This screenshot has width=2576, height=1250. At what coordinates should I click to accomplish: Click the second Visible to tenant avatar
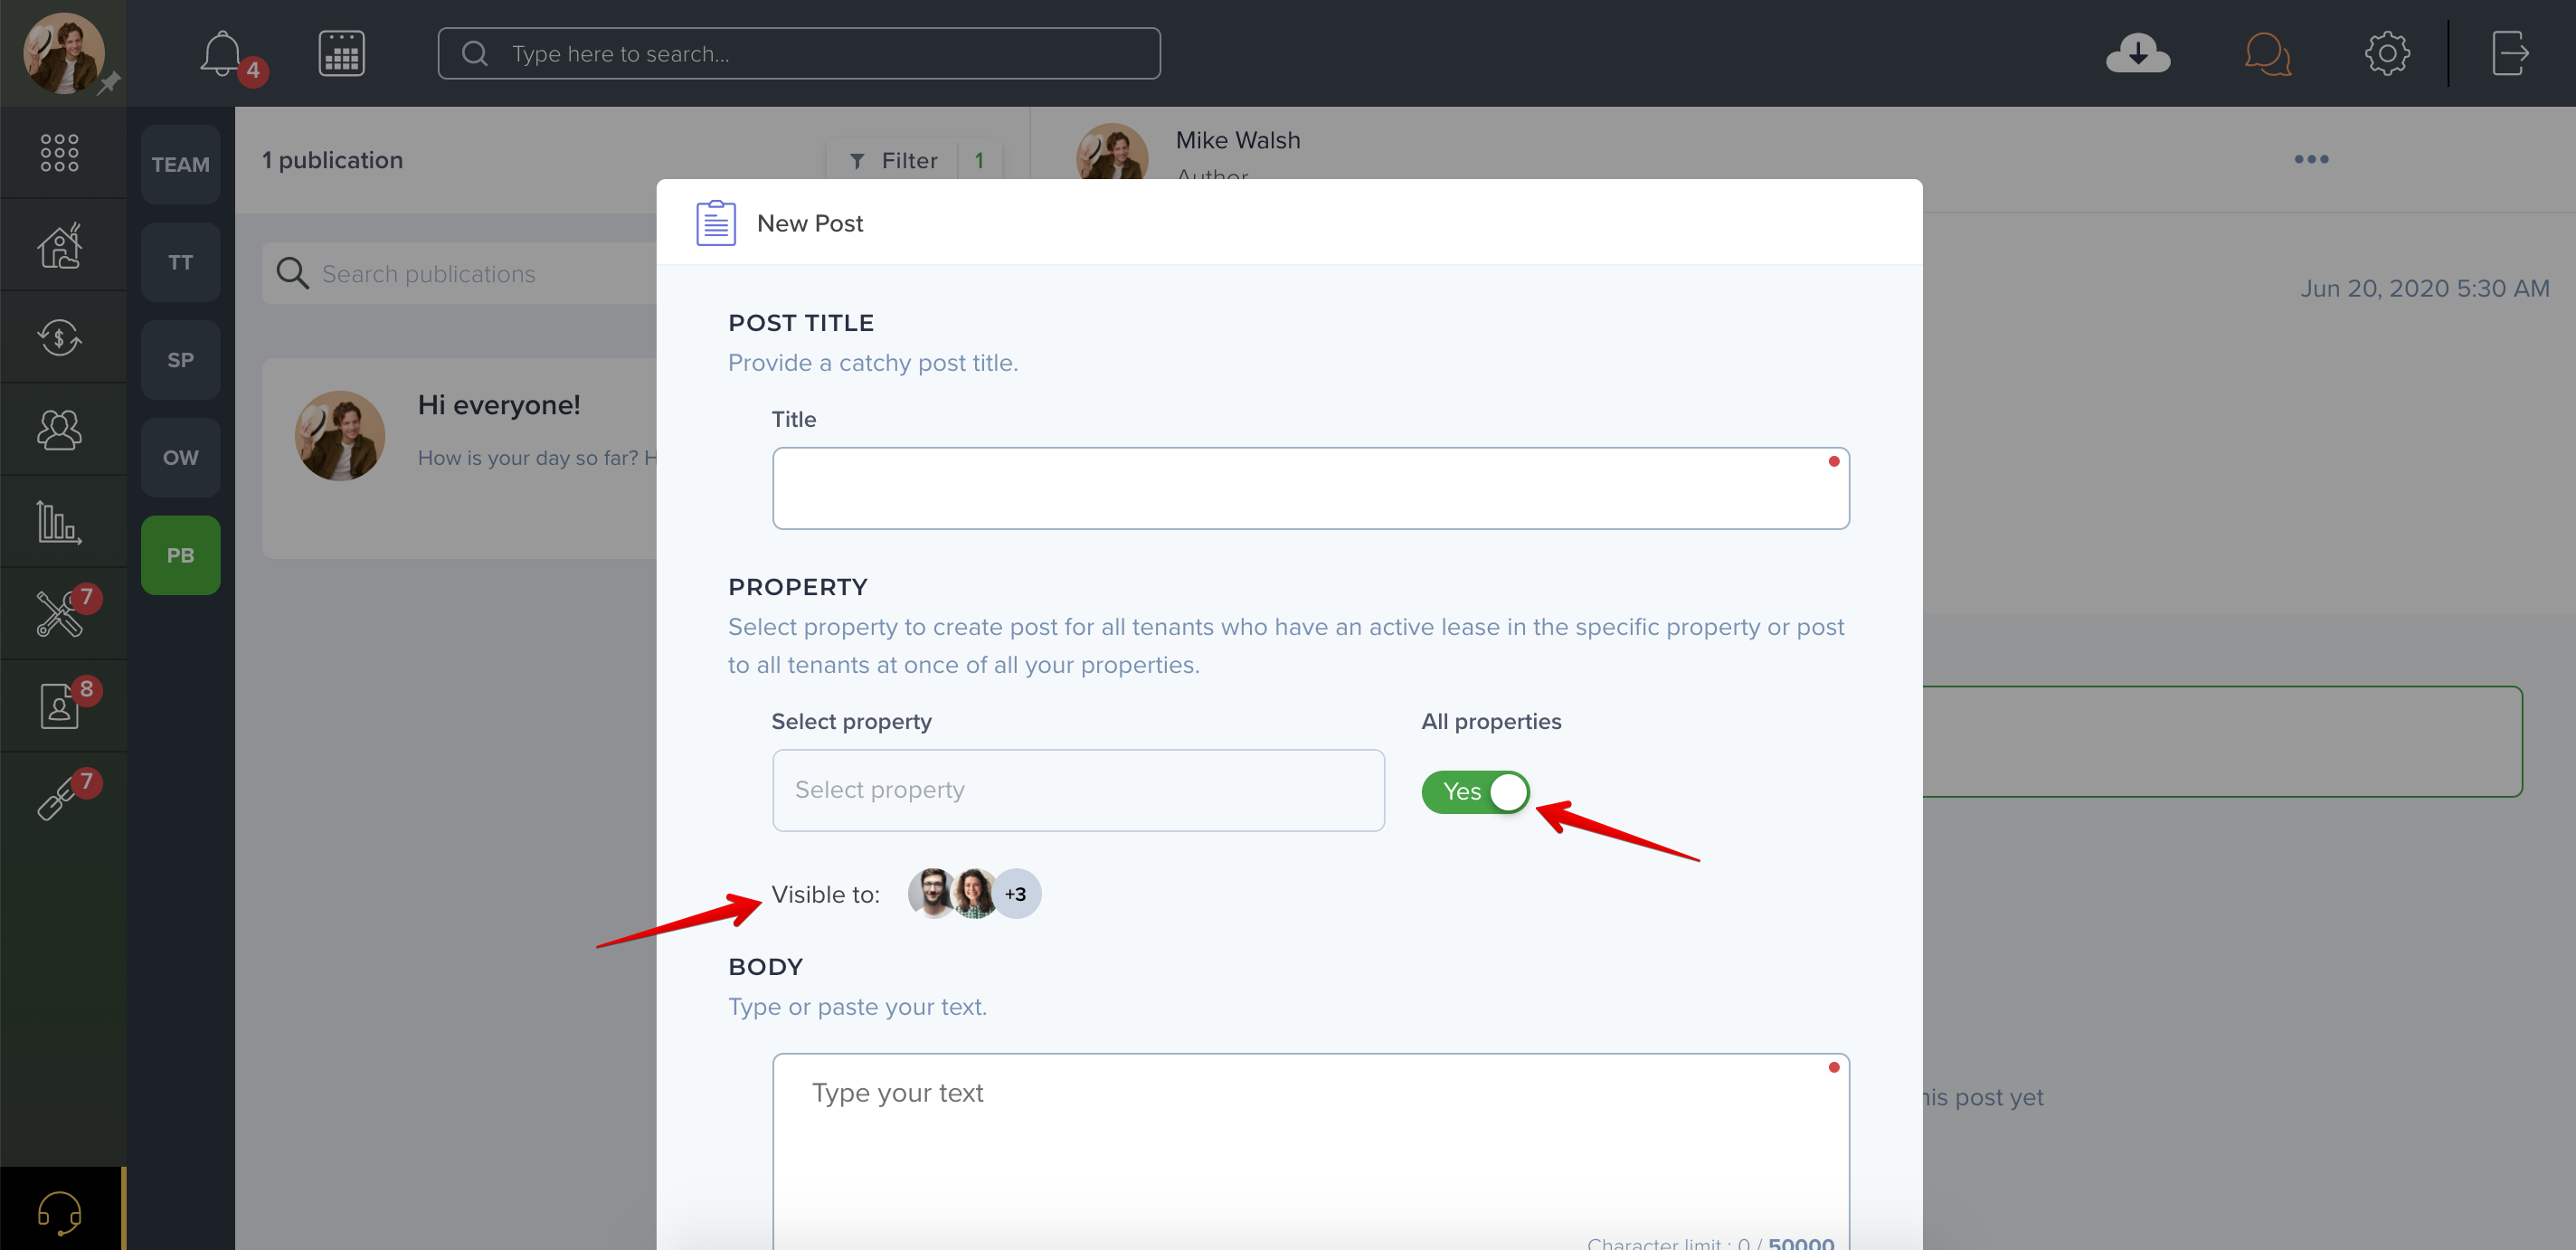(x=974, y=894)
